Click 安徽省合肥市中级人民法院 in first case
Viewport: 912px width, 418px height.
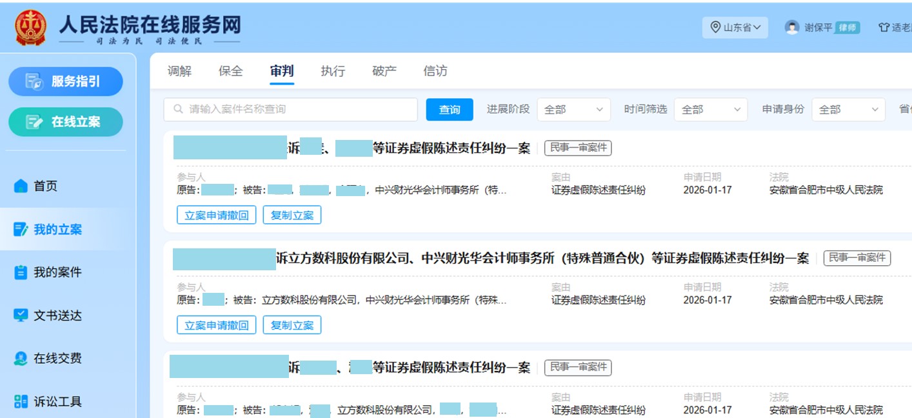826,190
